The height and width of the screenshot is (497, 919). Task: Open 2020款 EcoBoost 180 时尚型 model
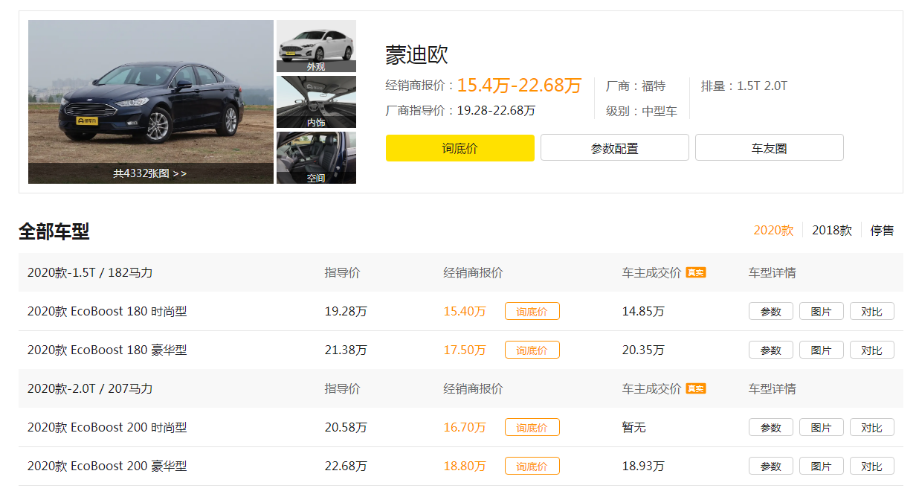pyautogui.click(x=107, y=311)
